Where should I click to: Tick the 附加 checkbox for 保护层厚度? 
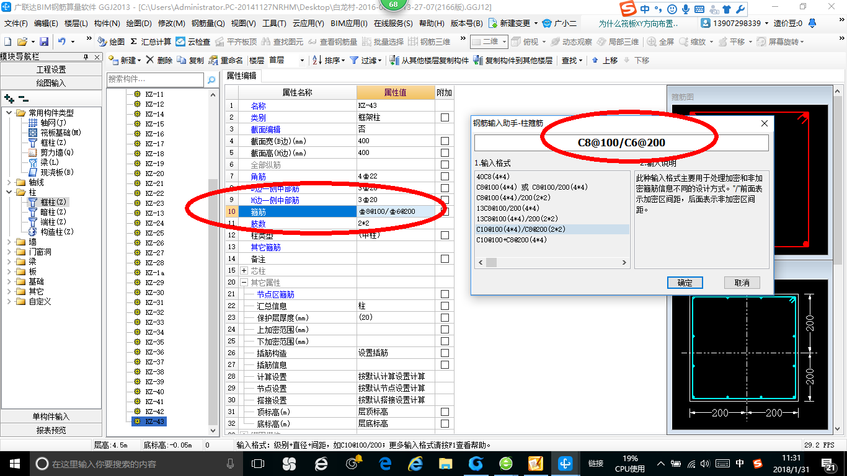[x=445, y=318]
